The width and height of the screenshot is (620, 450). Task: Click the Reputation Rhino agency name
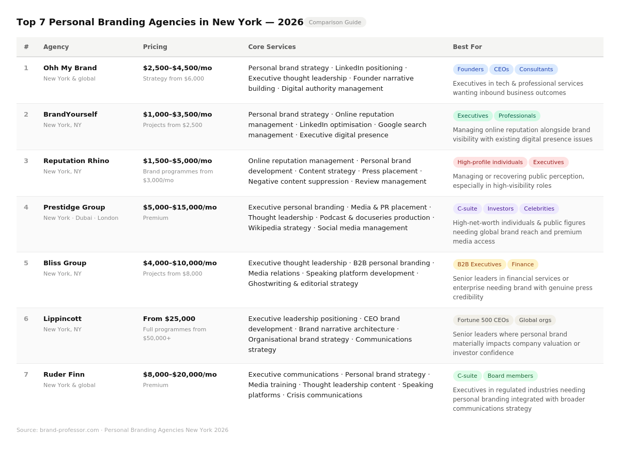(x=76, y=160)
